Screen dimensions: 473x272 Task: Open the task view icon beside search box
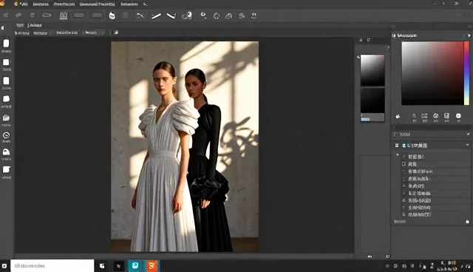tap(102, 265)
